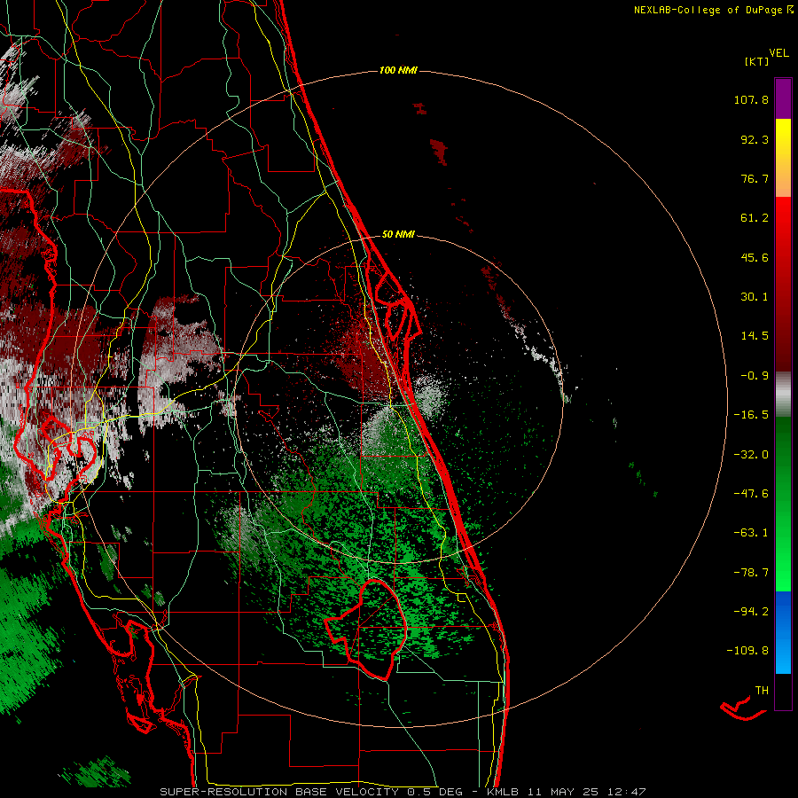Click the 100 NMI range ring label
The image size is (798, 798).
(x=398, y=70)
